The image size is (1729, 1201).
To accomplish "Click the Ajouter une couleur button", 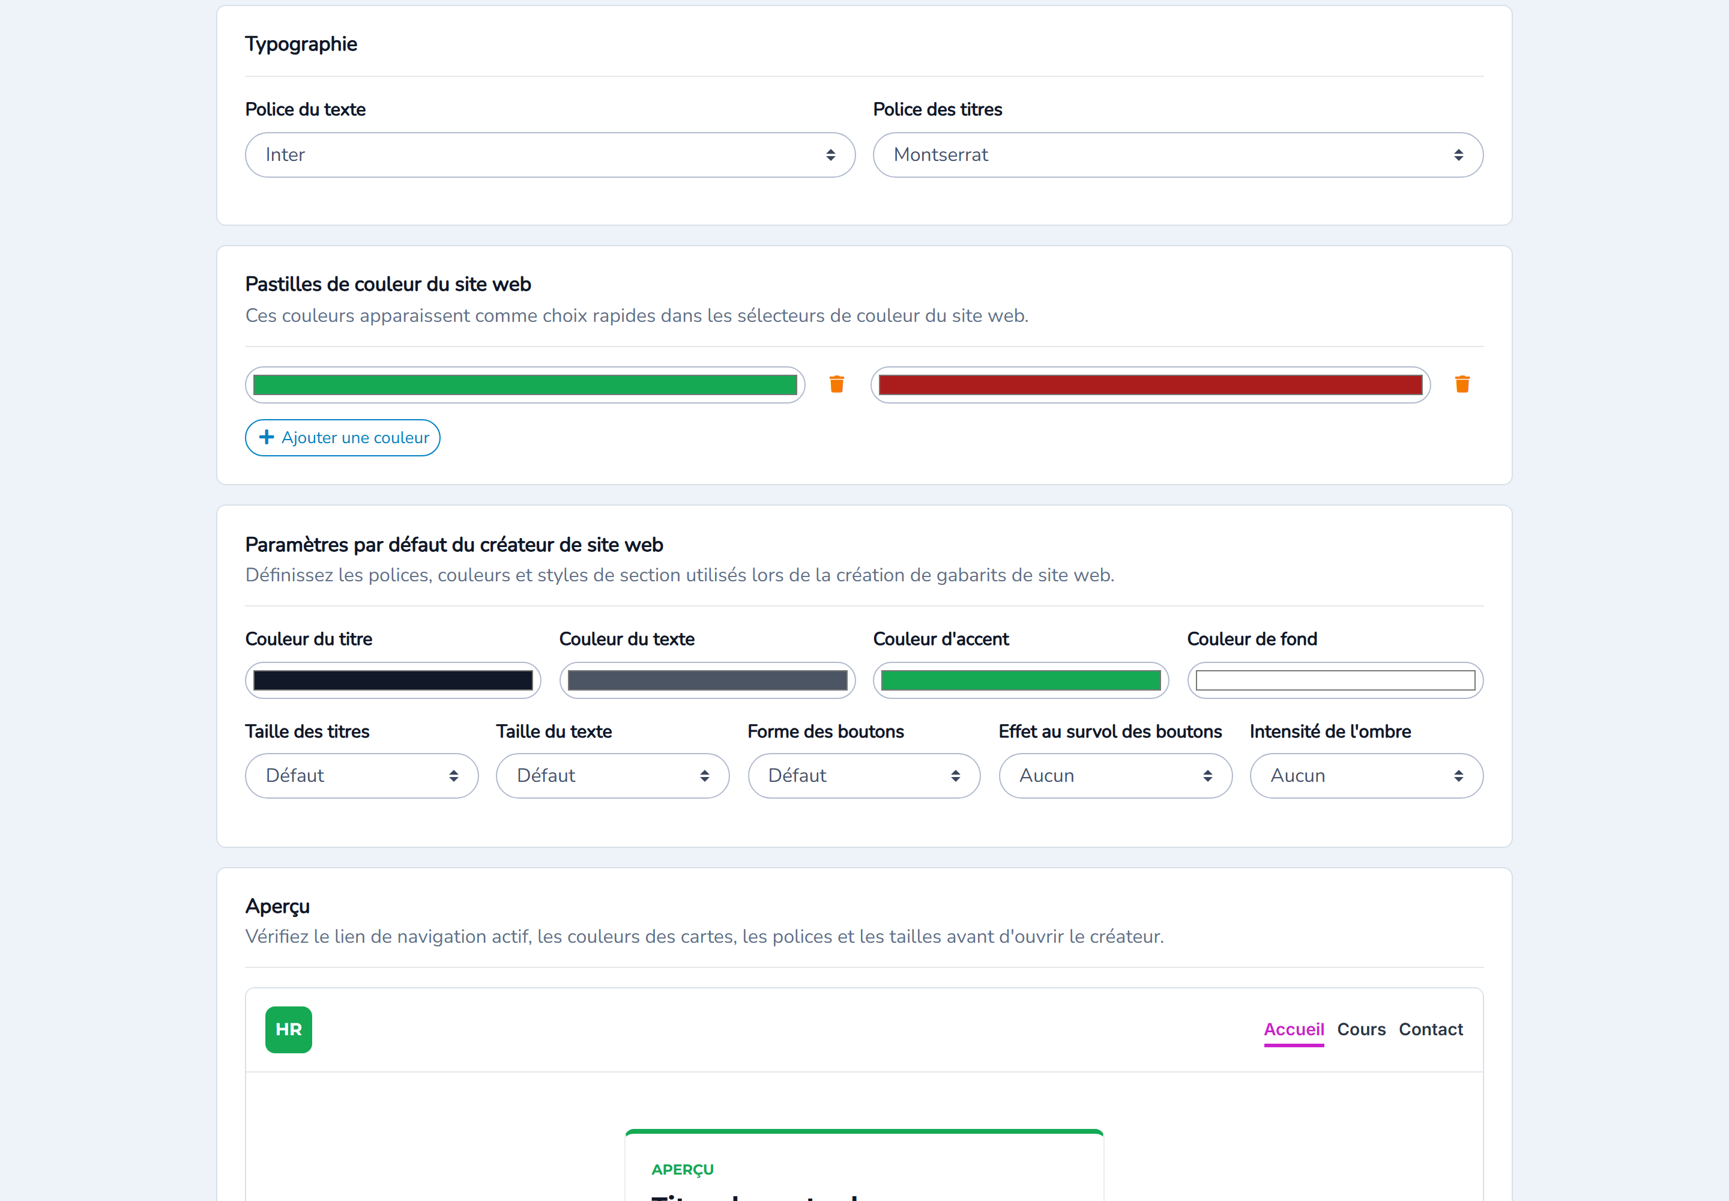I will coord(342,438).
